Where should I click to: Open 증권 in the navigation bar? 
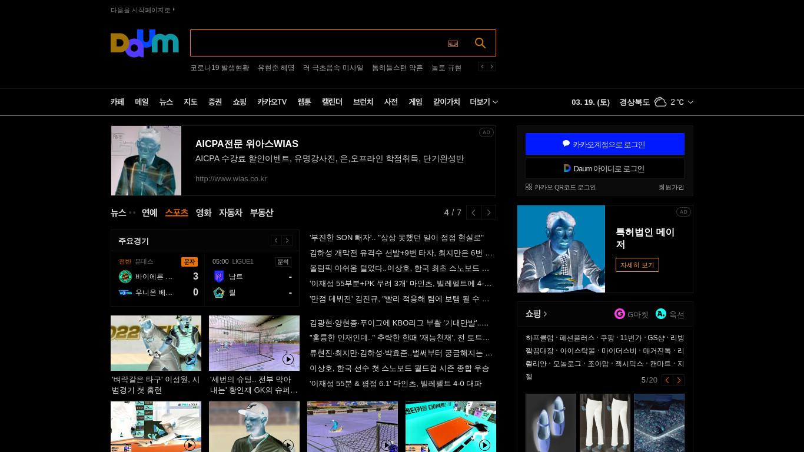(x=215, y=102)
